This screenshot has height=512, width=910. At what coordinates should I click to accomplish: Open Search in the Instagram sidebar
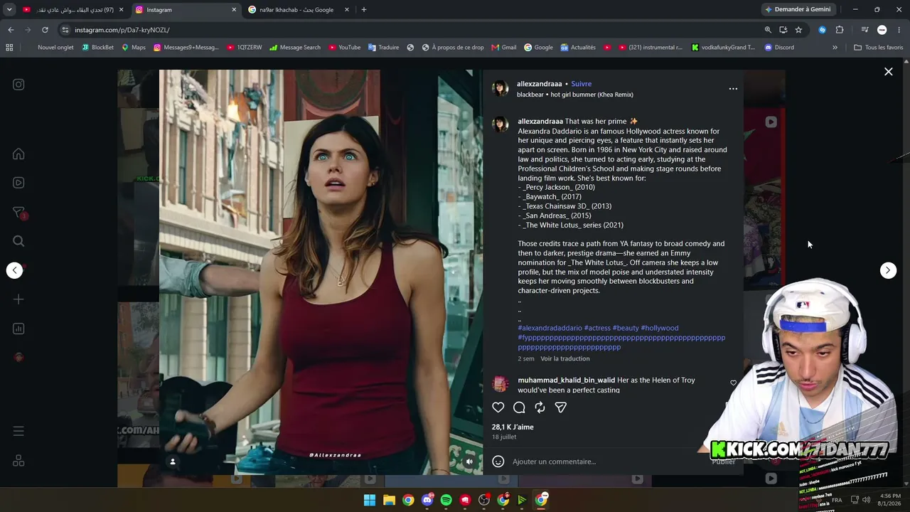tap(18, 241)
